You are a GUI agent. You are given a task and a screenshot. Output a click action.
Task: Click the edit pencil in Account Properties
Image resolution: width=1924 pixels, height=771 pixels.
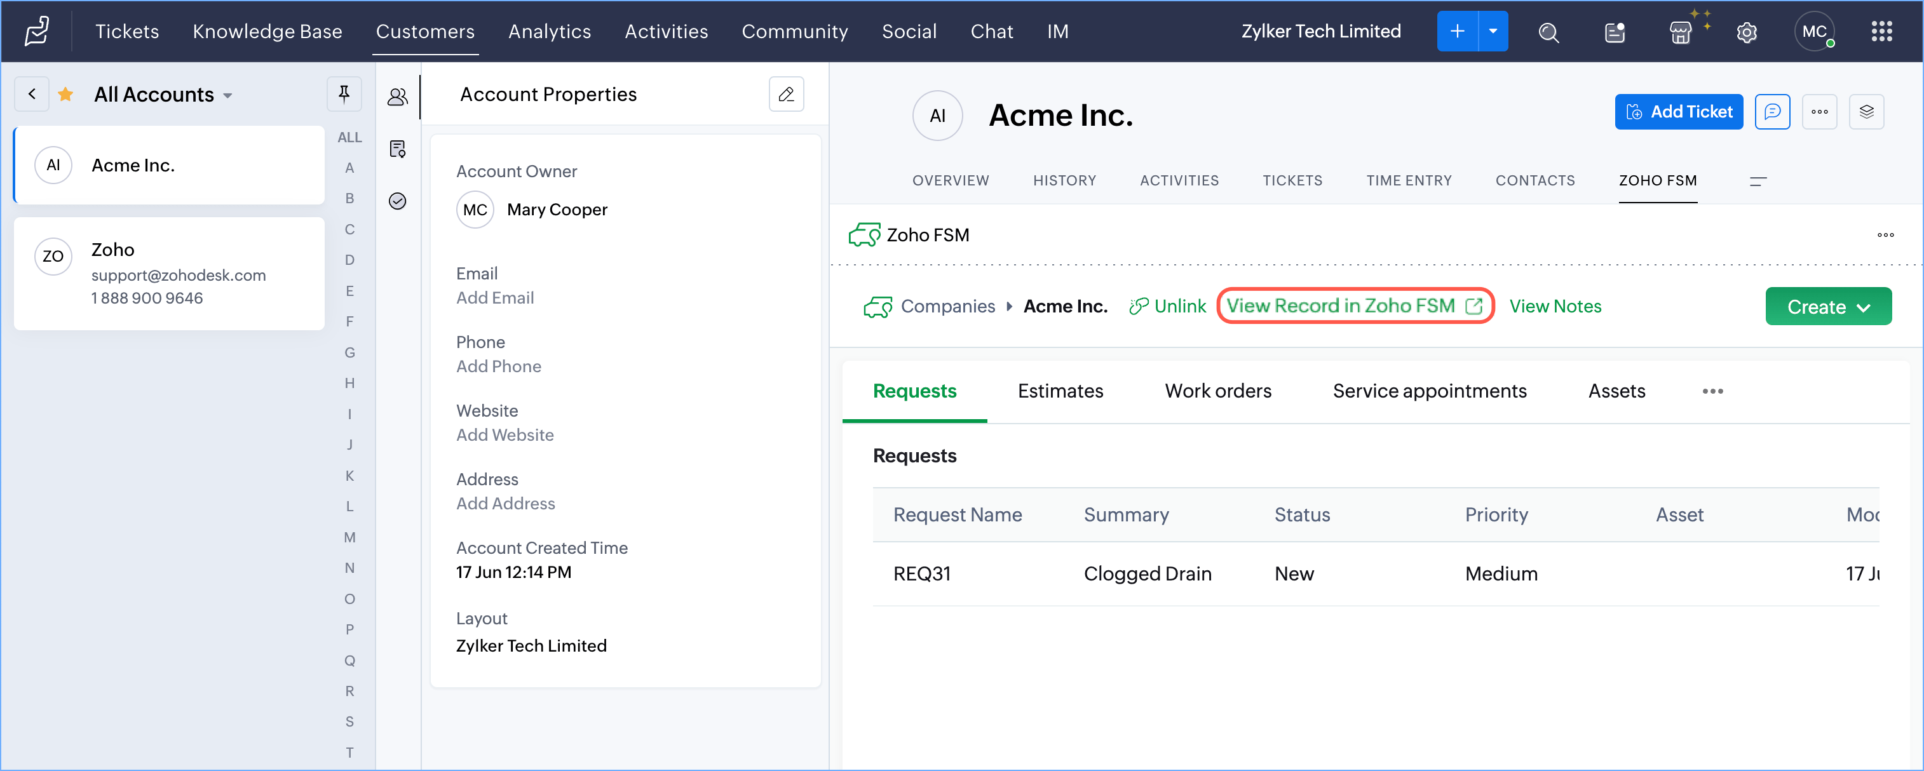pyautogui.click(x=786, y=94)
